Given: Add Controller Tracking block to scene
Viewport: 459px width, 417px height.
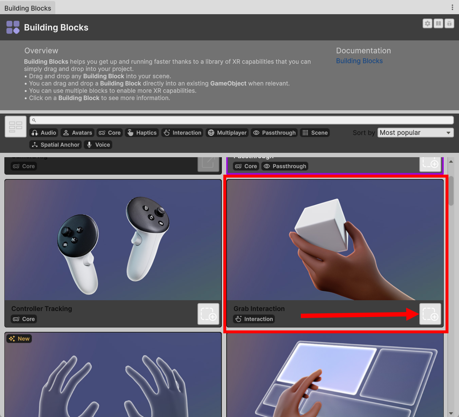Looking at the screenshot, I should tap(208, 314).
